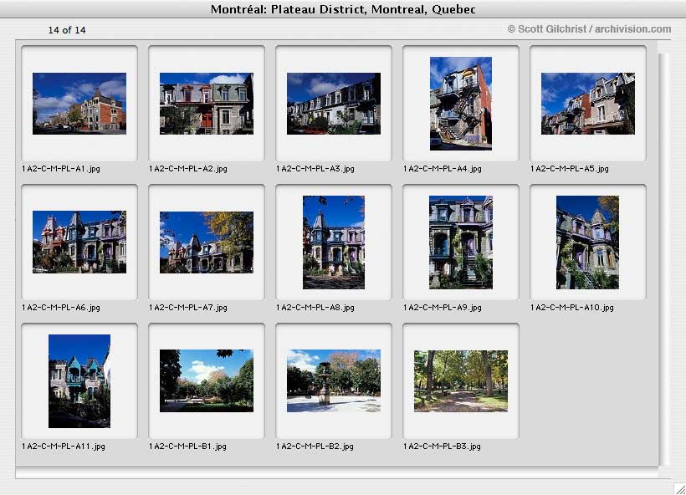Select tree path thumbnail 1A2-C-M-PL-B3.jpg
The image size is (686, 495).
[x=461, y=381]
